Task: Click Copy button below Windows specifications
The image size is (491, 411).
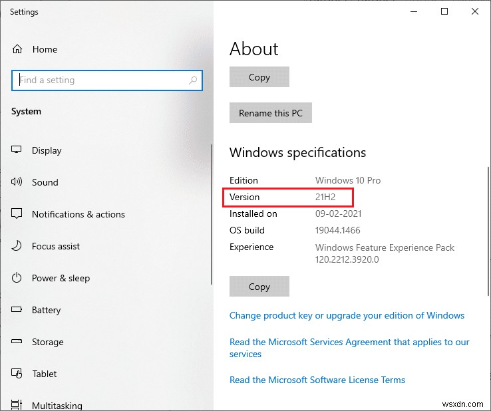Action: tap(259, 287)
